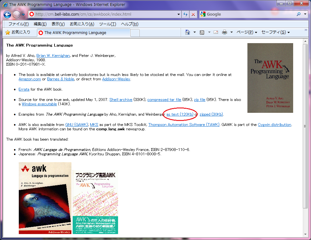This screenshot has height=240, width=311.
Task: Open the お気に入り(A) menu
Action: coord(82,24)
